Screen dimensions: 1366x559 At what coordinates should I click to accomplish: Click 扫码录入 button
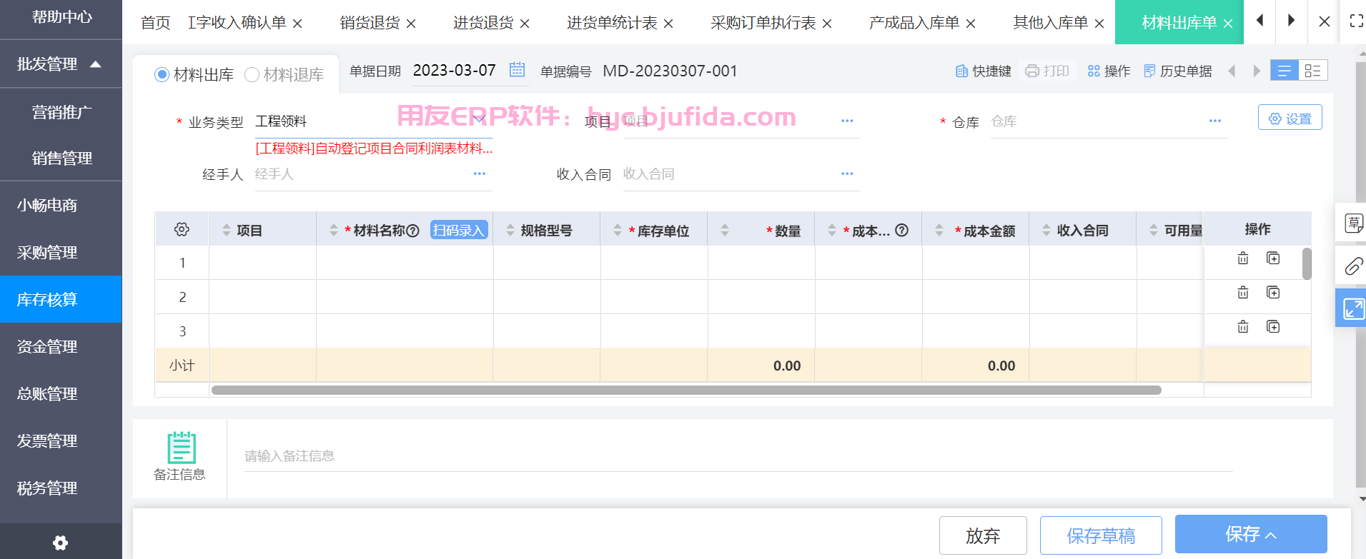[x=459, y=230]
